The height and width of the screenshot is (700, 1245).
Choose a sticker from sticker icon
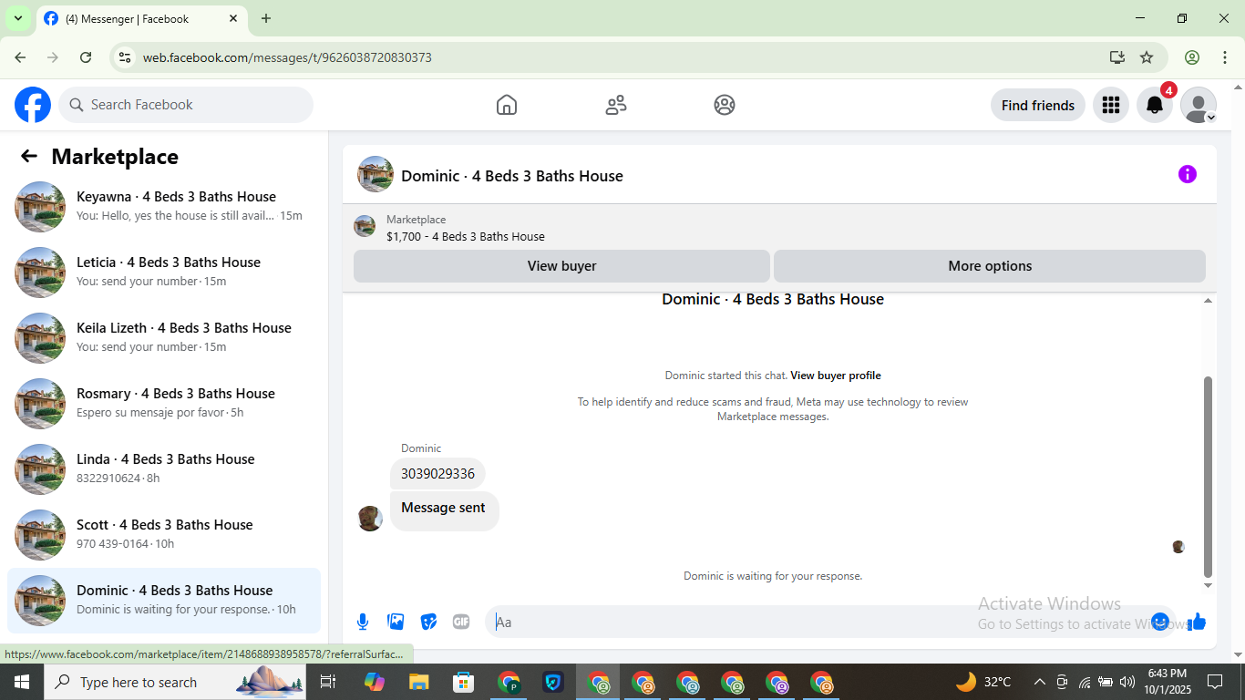click(x=428, y=622)
